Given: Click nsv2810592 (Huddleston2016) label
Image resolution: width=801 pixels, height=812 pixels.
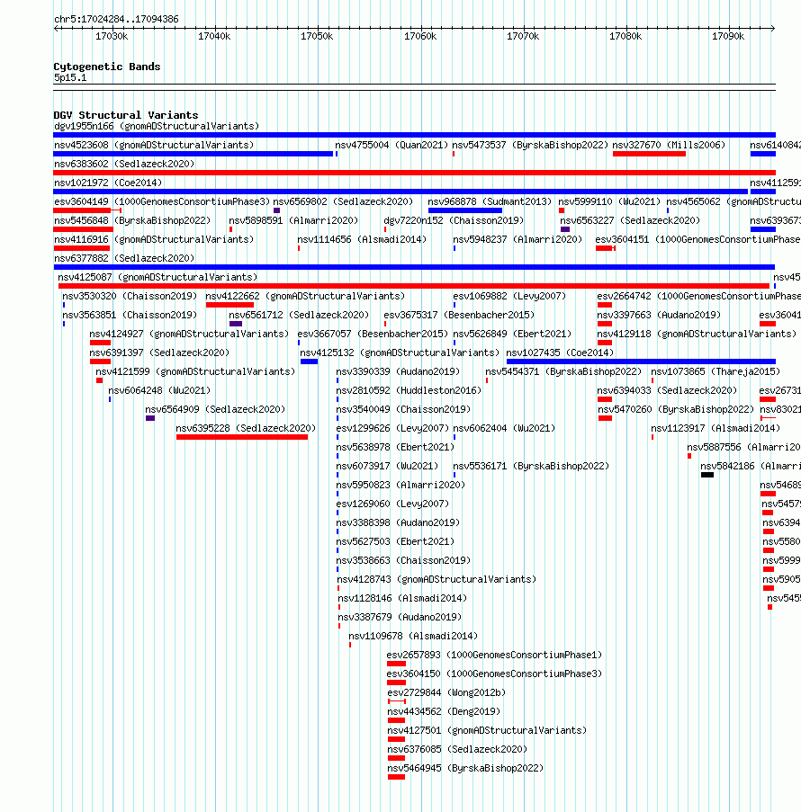Looking at the screenshot, I should pos(409,391).
